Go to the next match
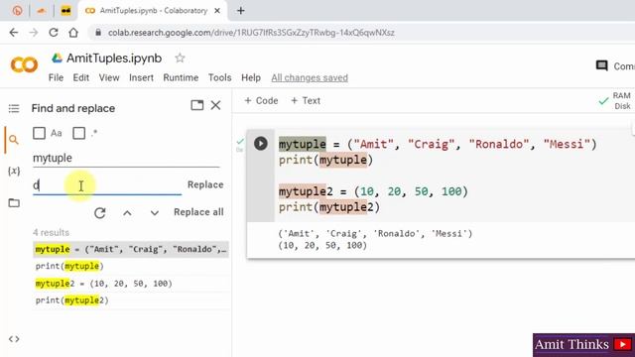The width and height of the screenshot is (635, 357). [x=155, y=213]
